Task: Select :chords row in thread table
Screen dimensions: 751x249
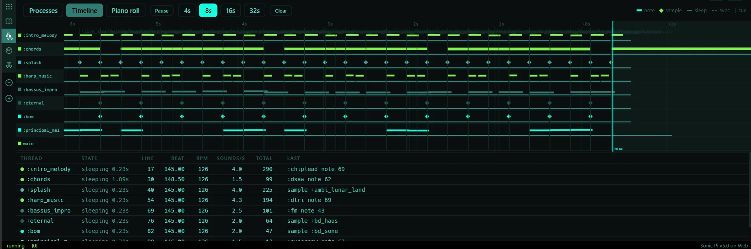Action: pos(383,179)
